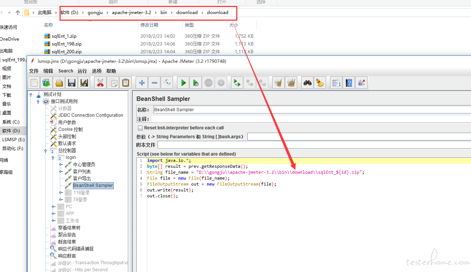Open the Function Helper list icon

pyautogui.click(x=336, y=83)
